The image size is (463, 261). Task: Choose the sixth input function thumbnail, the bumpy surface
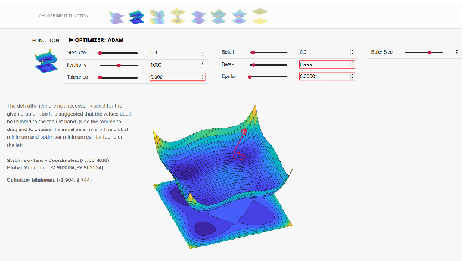click(x=219, y=17)
